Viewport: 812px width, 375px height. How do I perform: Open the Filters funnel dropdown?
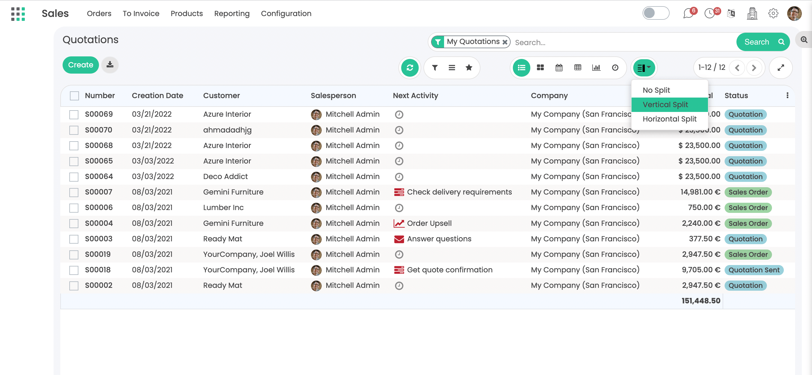435,67
